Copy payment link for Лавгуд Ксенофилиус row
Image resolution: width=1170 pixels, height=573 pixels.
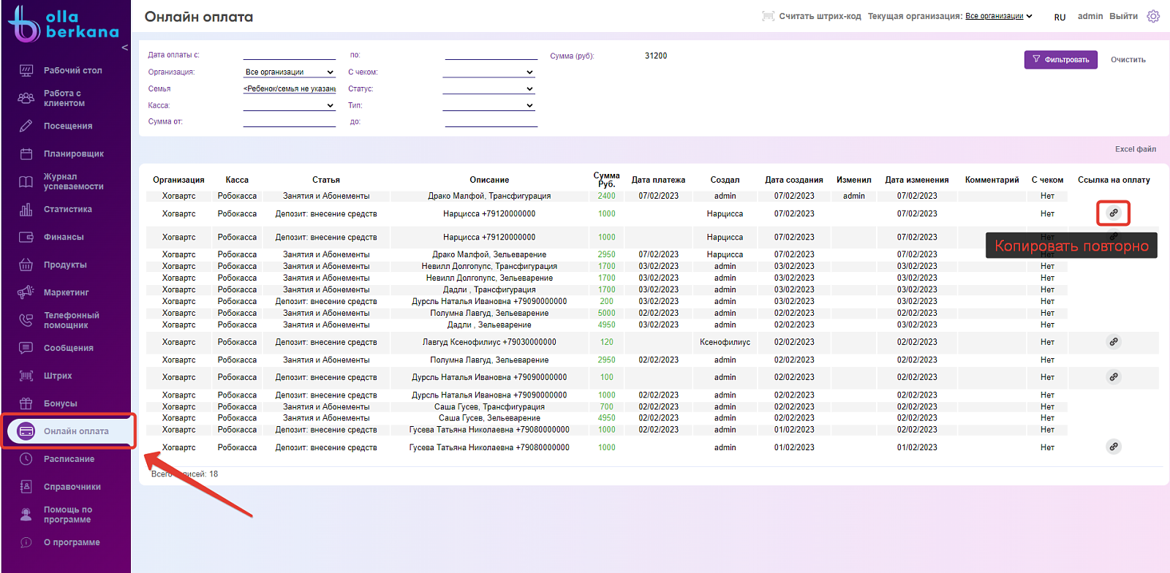point(1114,342)
